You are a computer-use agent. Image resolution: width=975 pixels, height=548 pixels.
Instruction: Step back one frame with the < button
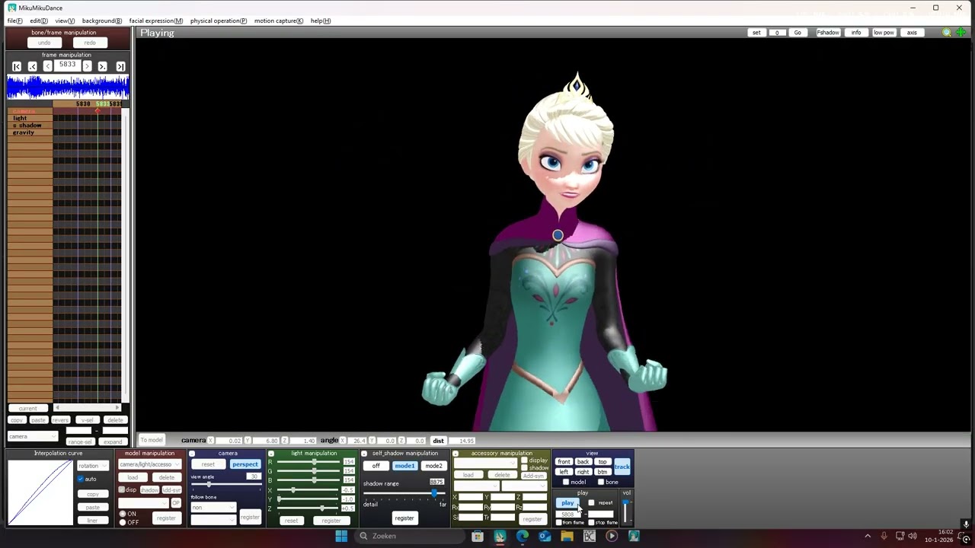pyautogui.click(x=47, y=67)
